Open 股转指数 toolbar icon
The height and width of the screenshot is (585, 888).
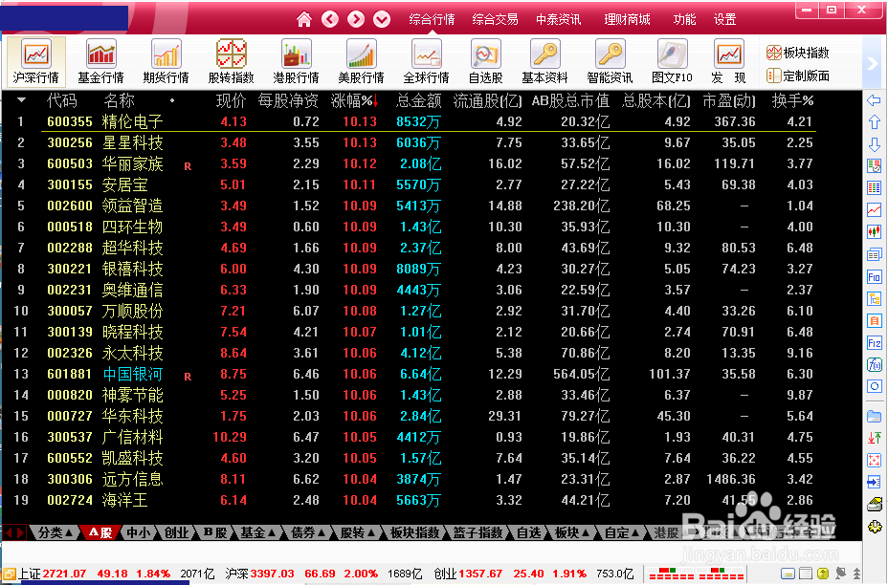pyautogui.click(x=231, y=62)
